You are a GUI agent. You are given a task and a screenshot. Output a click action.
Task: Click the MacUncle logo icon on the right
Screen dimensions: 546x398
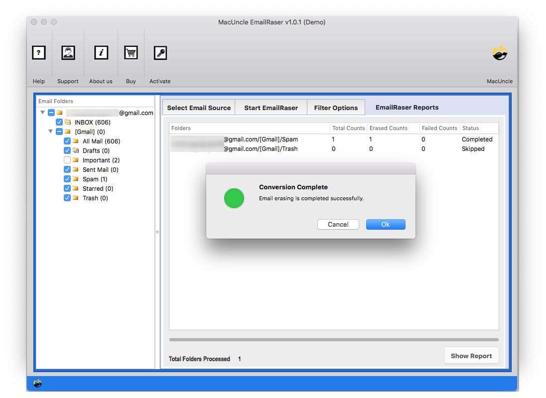point(500,53)
